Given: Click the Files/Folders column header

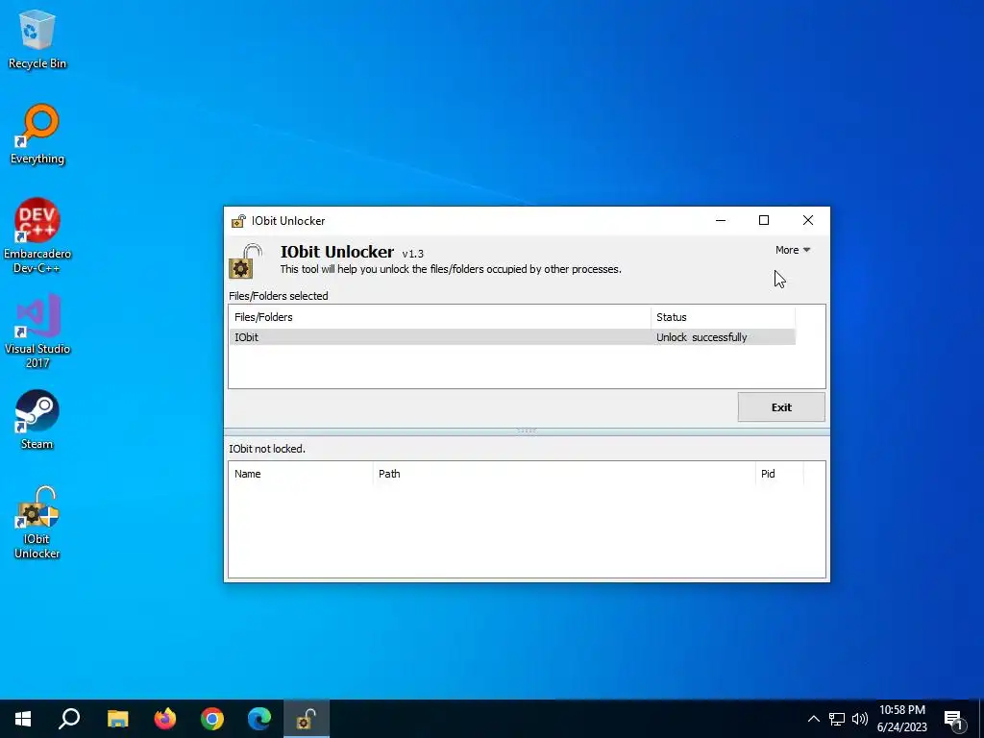Looking at the screenshot, I should (x=440, y=317).
